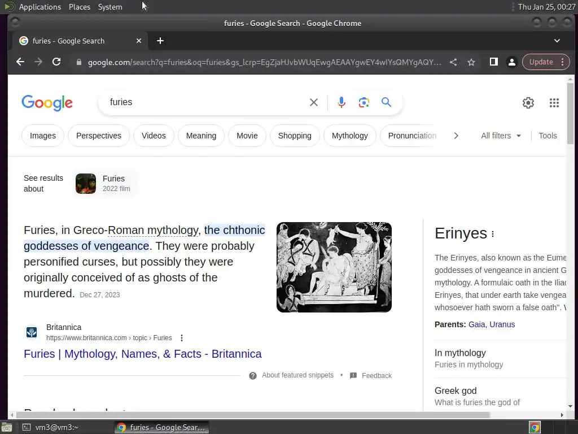View site information padlock icon
This screenshot has width=578, height=434.
(x=78, y=62)
